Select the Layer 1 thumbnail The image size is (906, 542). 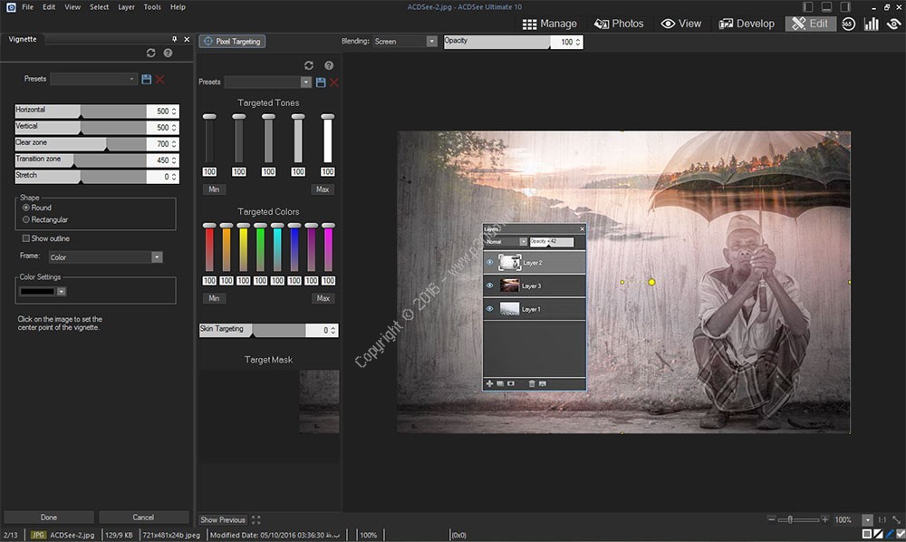509,307
